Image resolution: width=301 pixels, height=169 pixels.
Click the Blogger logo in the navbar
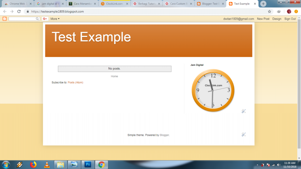5,18
